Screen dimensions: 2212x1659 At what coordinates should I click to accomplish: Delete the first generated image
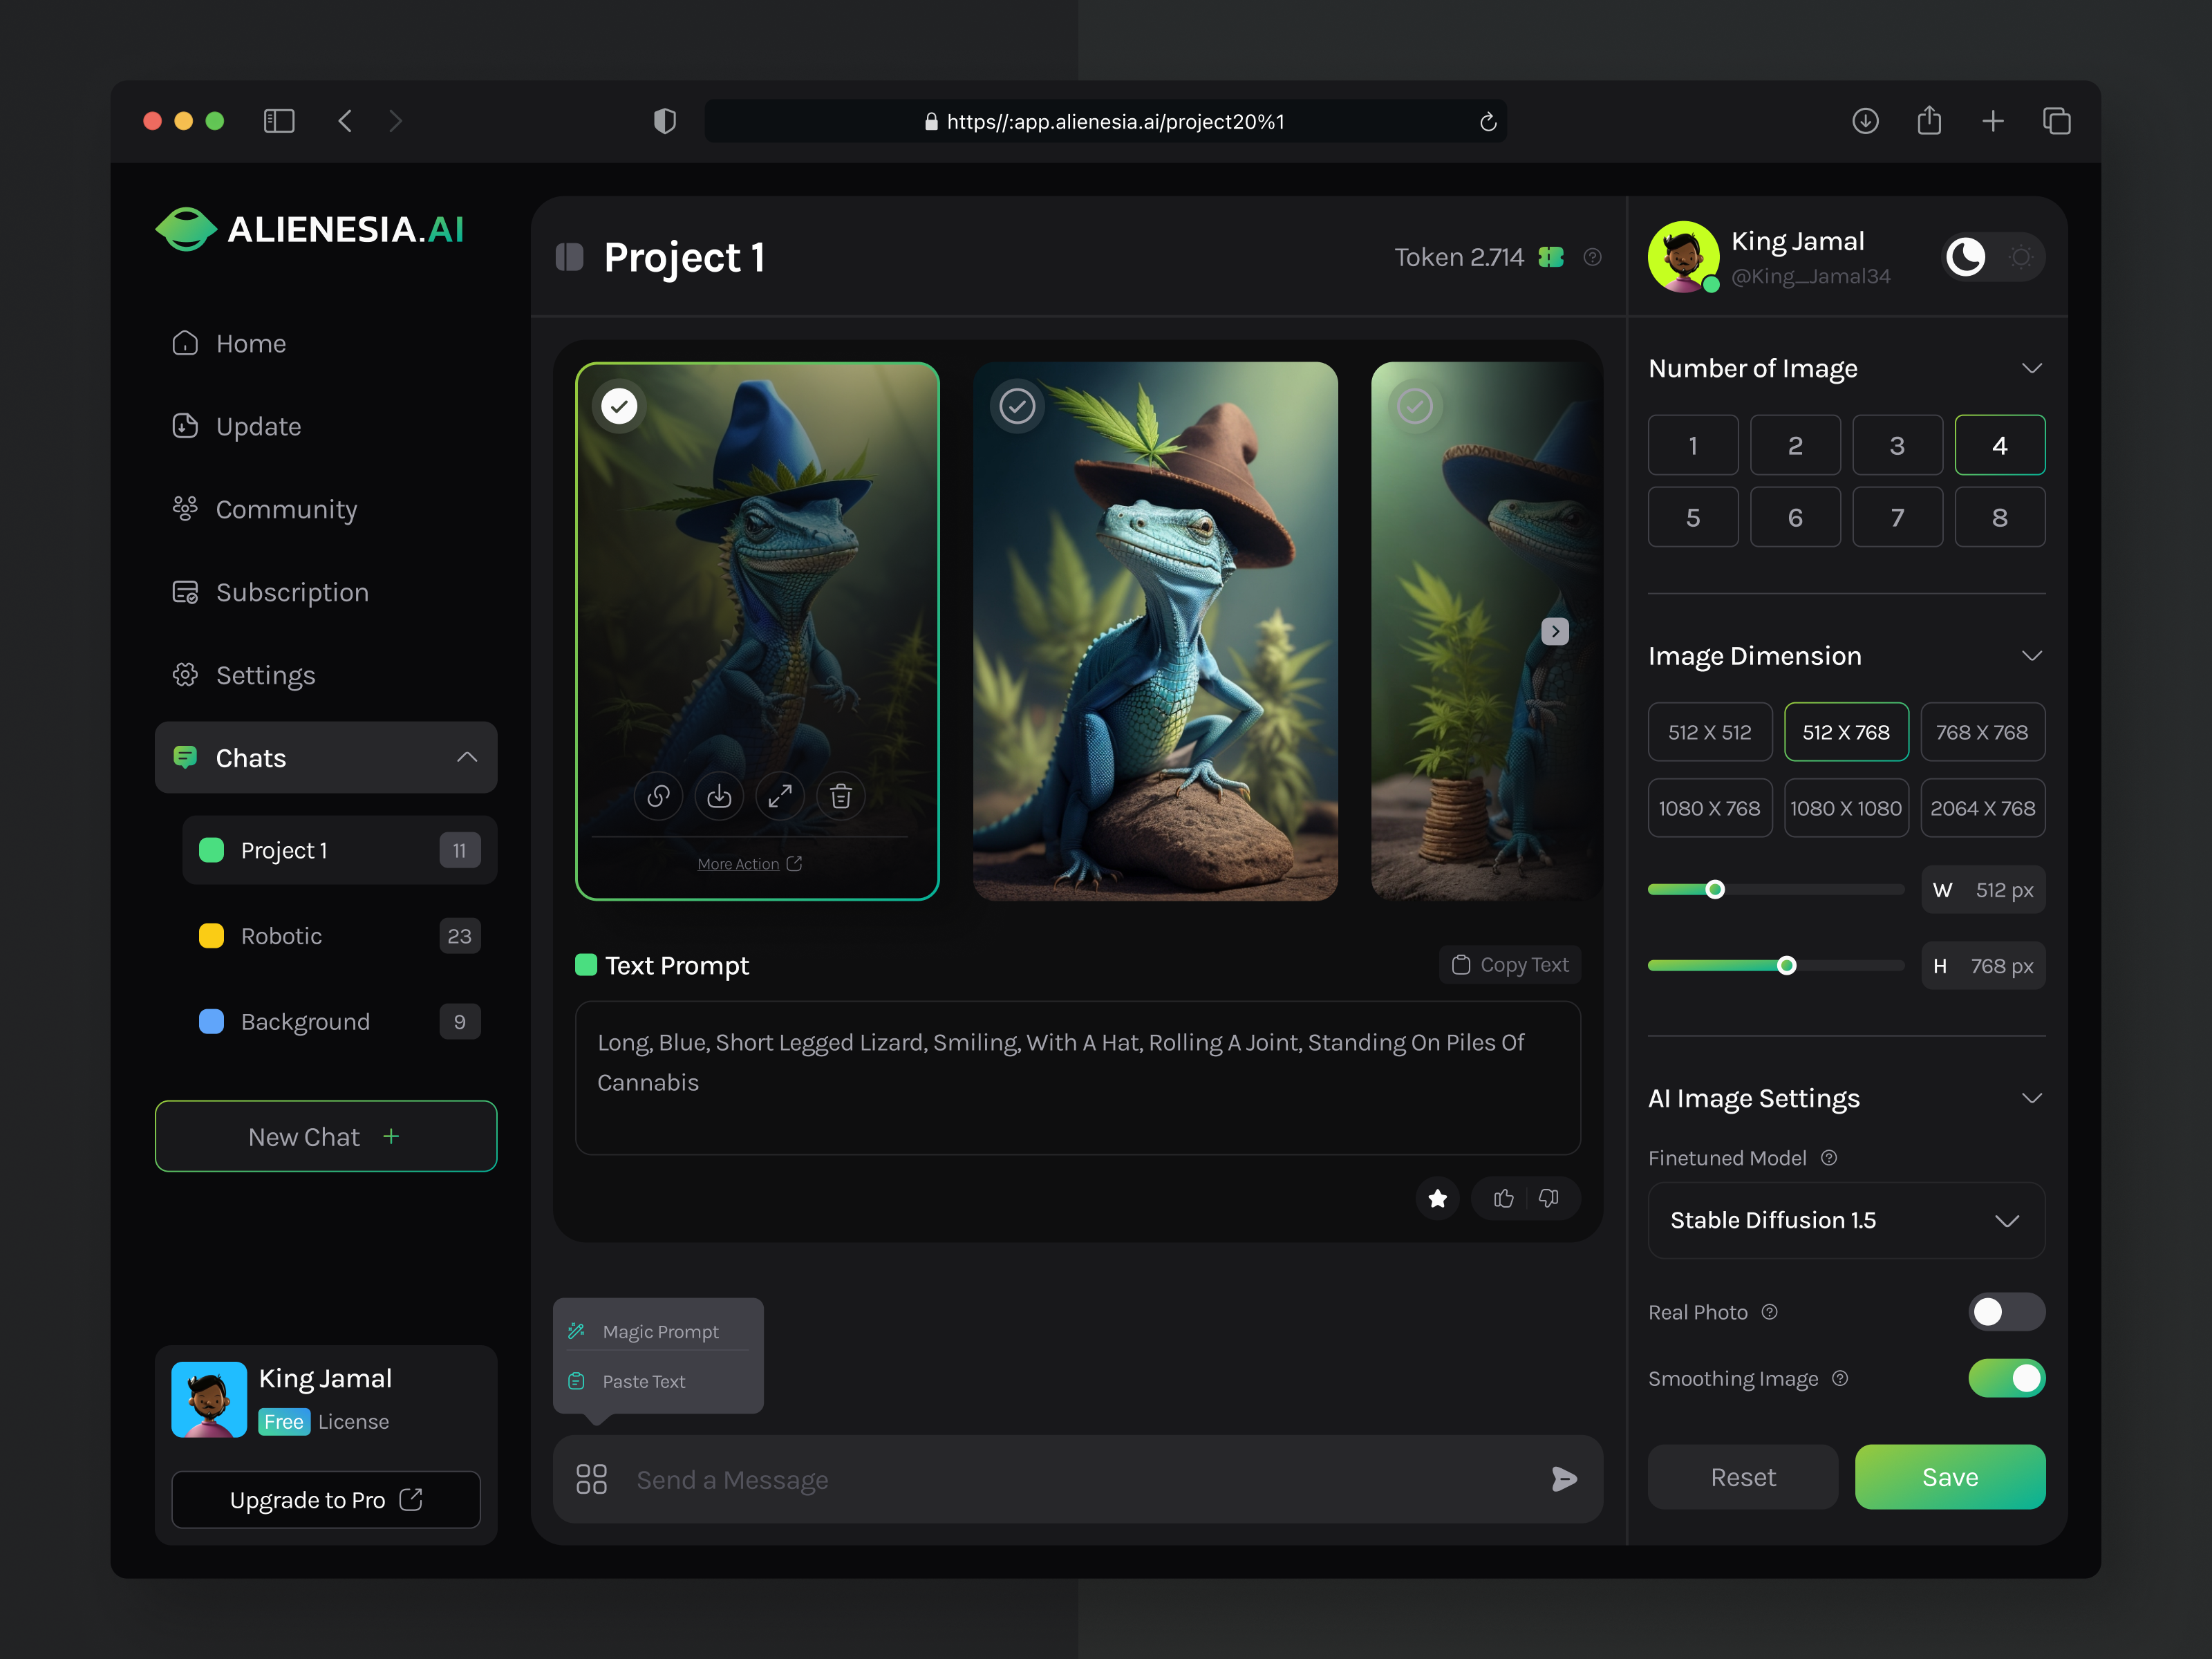pos(840,796)
